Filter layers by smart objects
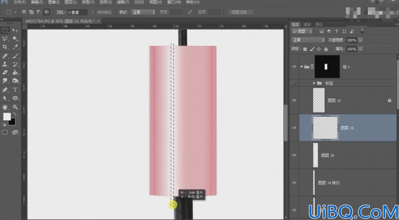Screen dimensions: 399x220 tap(352, 31)
